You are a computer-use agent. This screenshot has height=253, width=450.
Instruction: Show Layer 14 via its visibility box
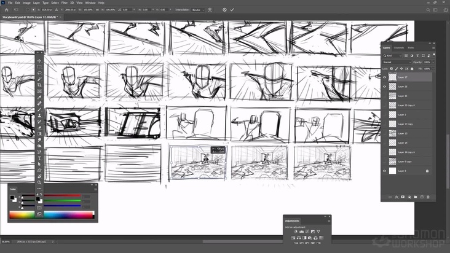pyautogui.click(x=385, y=142)
